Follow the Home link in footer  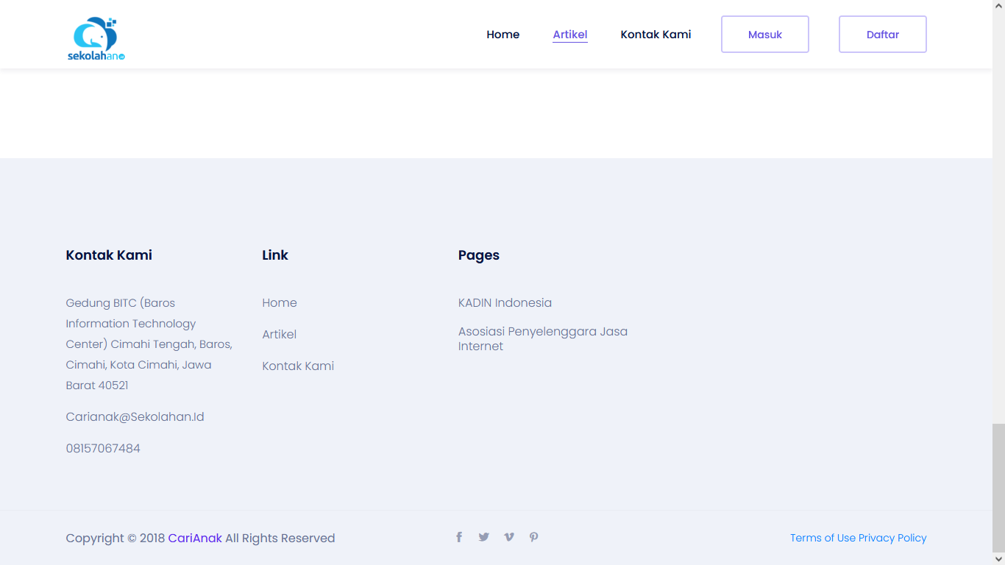tap(280, 303)
